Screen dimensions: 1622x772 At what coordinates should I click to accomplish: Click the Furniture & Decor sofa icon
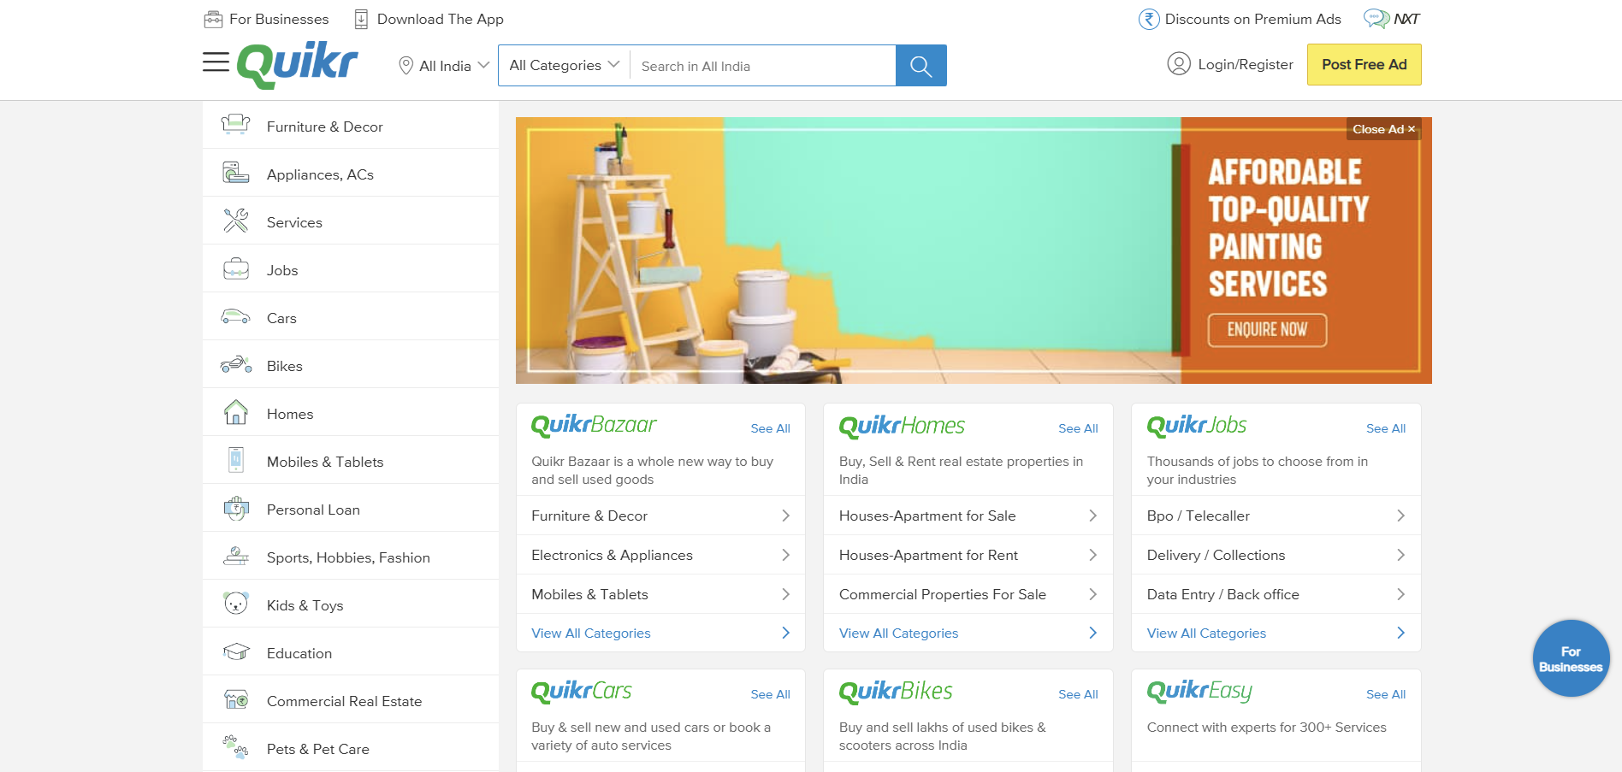(x=235, y=125)
